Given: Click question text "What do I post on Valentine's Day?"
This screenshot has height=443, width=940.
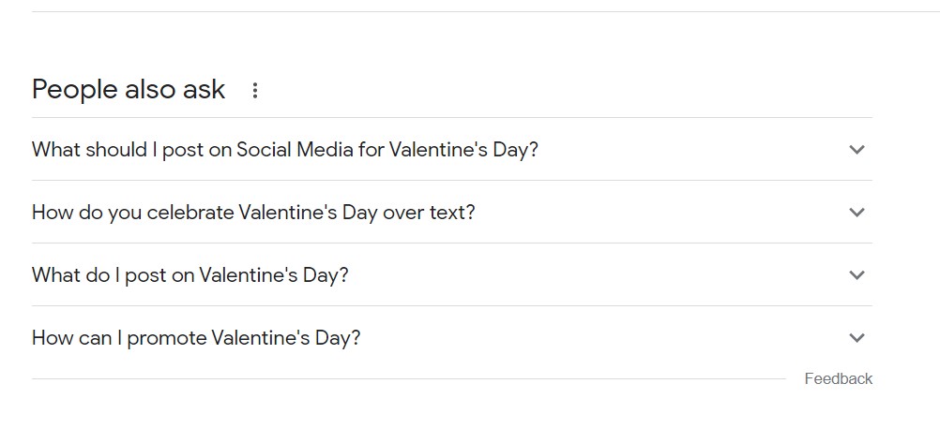Looking at the screenshot, I should [x=190, y=275].
